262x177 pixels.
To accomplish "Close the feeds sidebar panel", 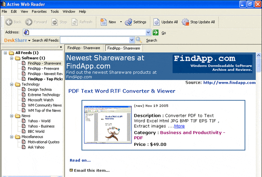I will click(61, 48).
